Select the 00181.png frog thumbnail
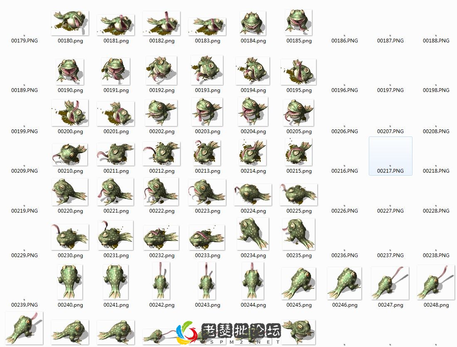Screen dimensions: 457x347 point(116,25)
